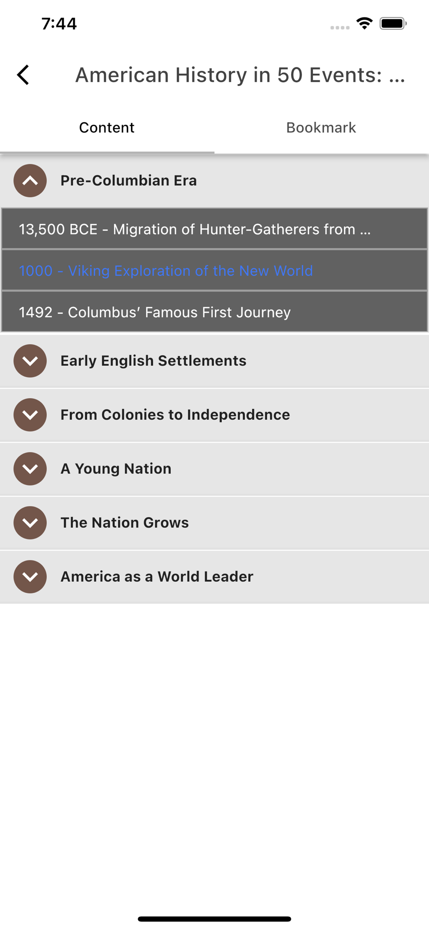
Task: Tap the American History in 50 Events title
Action: [x=240, y=75]
